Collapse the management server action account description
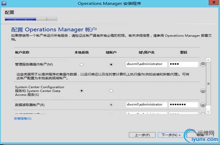 [203, 65]
